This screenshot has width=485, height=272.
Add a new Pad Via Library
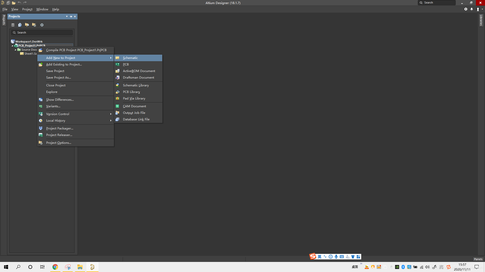click(x=138, y=98)
